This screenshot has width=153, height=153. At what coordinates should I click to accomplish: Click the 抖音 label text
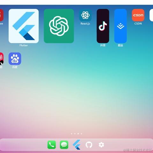point(103,45)
